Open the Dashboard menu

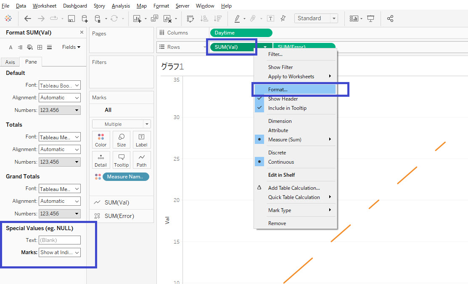point(75,5)
